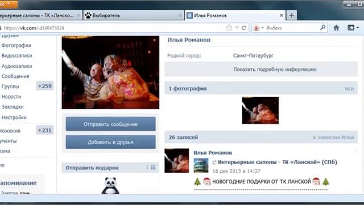
Task: Click the все photos link
Action: coord(349,89)
